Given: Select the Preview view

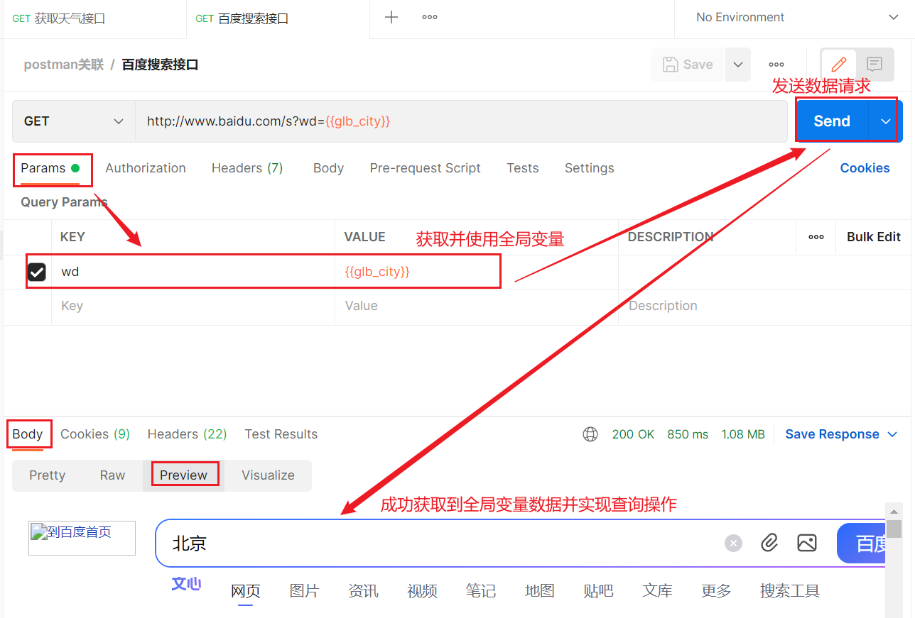Looking at the screenshot, I should coord(183,475).
